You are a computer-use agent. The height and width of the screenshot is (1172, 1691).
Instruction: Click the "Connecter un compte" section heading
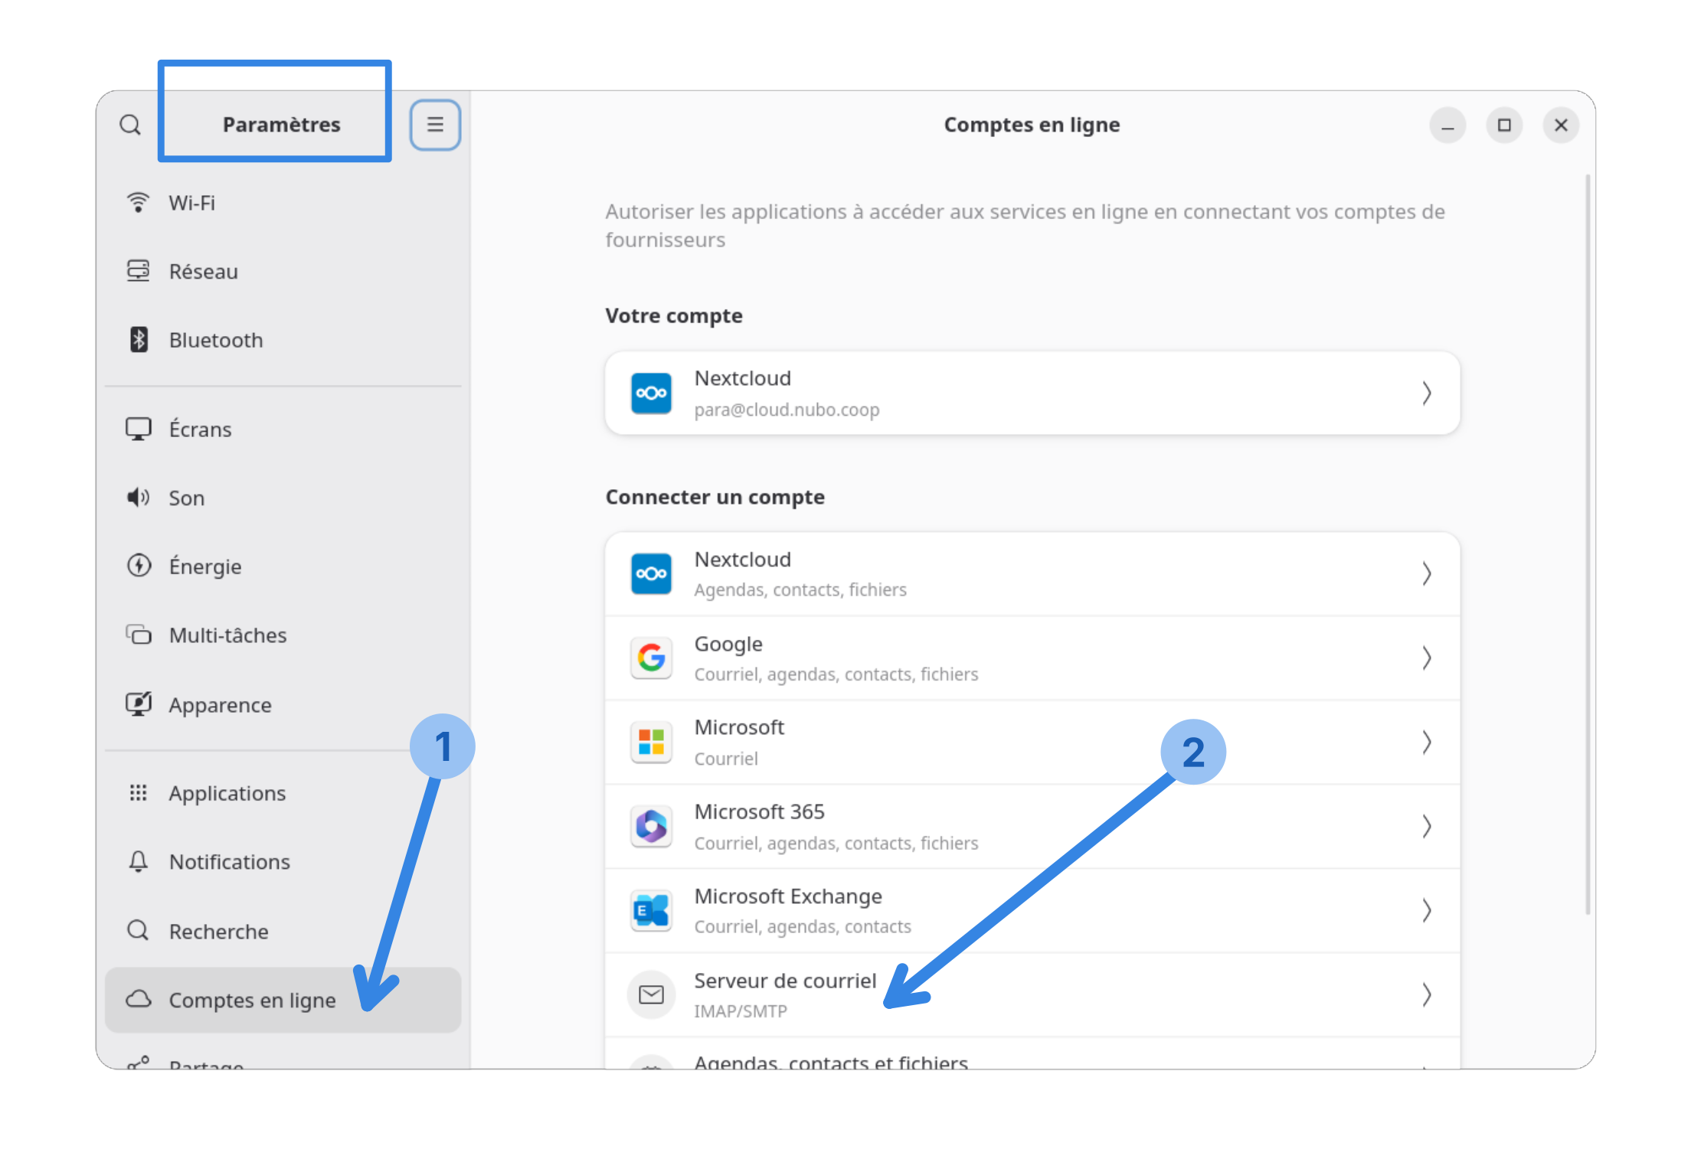click(x=715, y=498)
